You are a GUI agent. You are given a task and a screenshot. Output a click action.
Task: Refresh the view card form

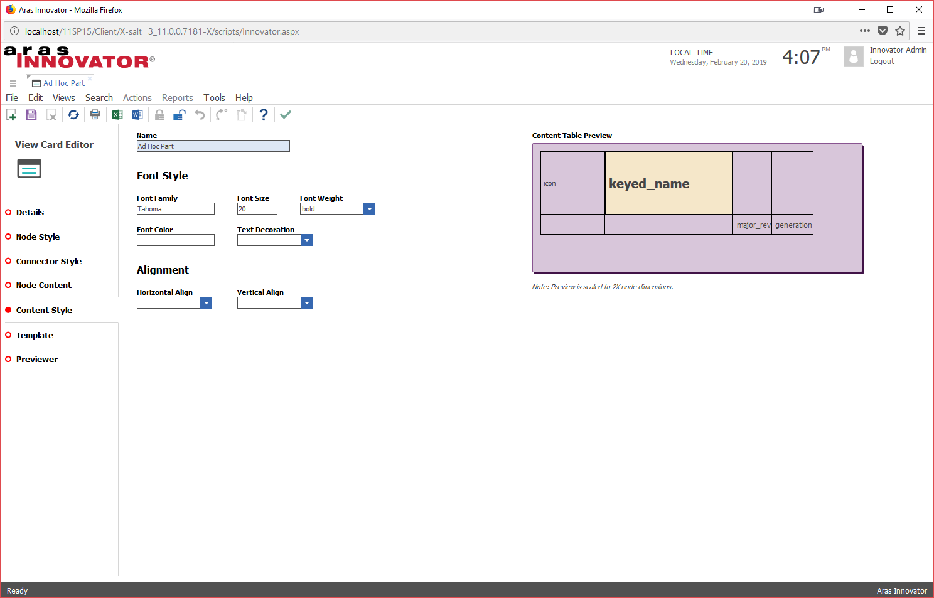pos(73,114)
